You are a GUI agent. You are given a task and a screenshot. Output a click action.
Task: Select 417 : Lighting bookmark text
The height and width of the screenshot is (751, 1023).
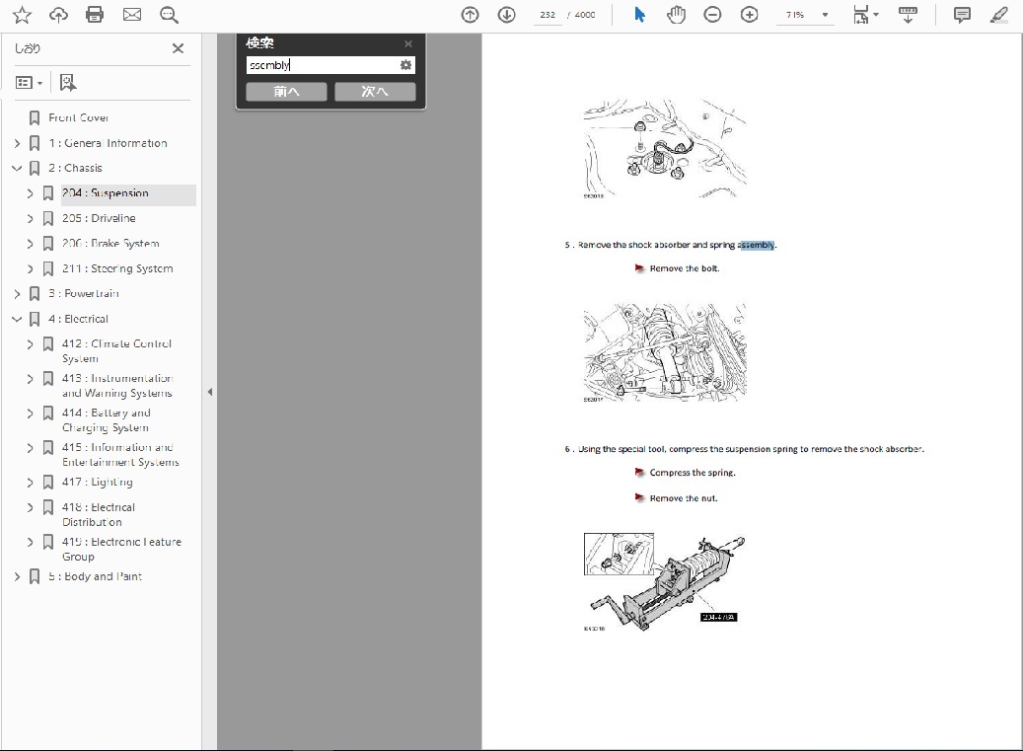pos(98,483)
